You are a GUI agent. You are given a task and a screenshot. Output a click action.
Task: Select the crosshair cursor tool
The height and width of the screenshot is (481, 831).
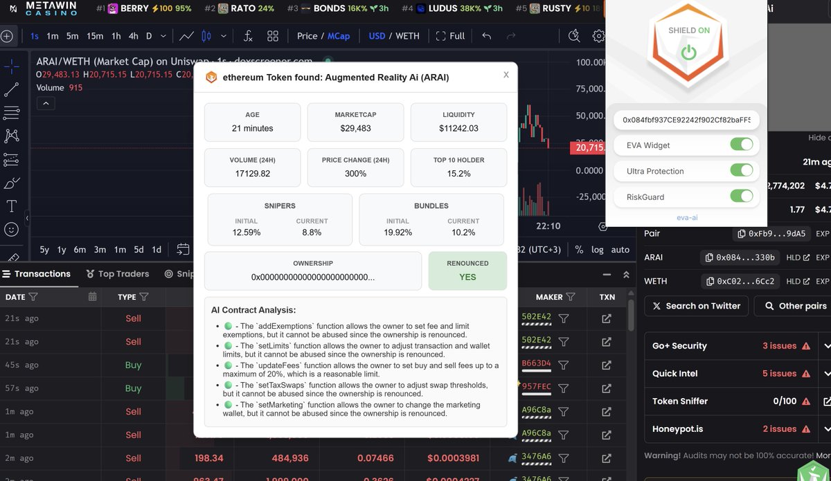(11, 66)
